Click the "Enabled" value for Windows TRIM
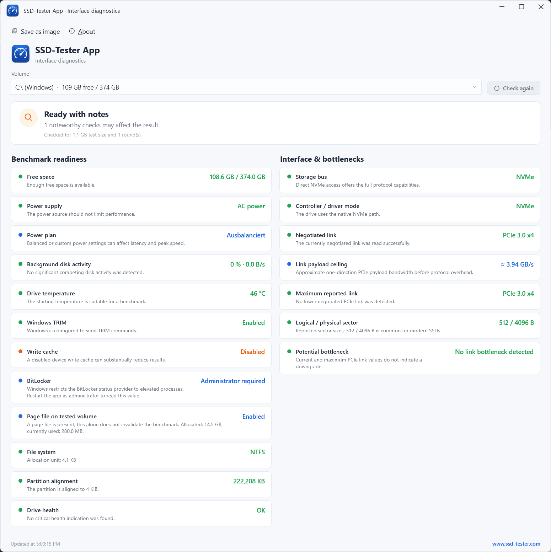The image size is (551, 552). [254, 323]
